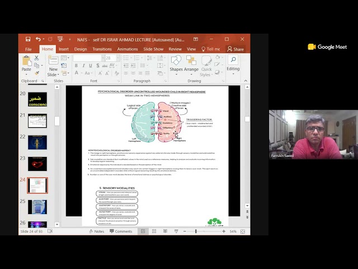This screenshot has width=358, height=269.
Task: Open the font size 28 dropdown
Action: coord(118,58)
